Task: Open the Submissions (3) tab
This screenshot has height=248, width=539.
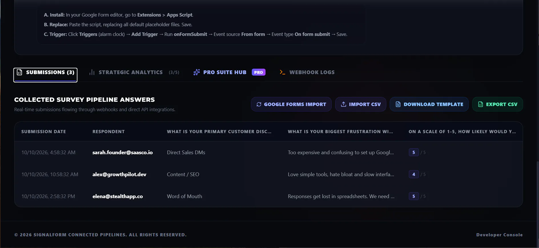Action: tap(45, 75)
